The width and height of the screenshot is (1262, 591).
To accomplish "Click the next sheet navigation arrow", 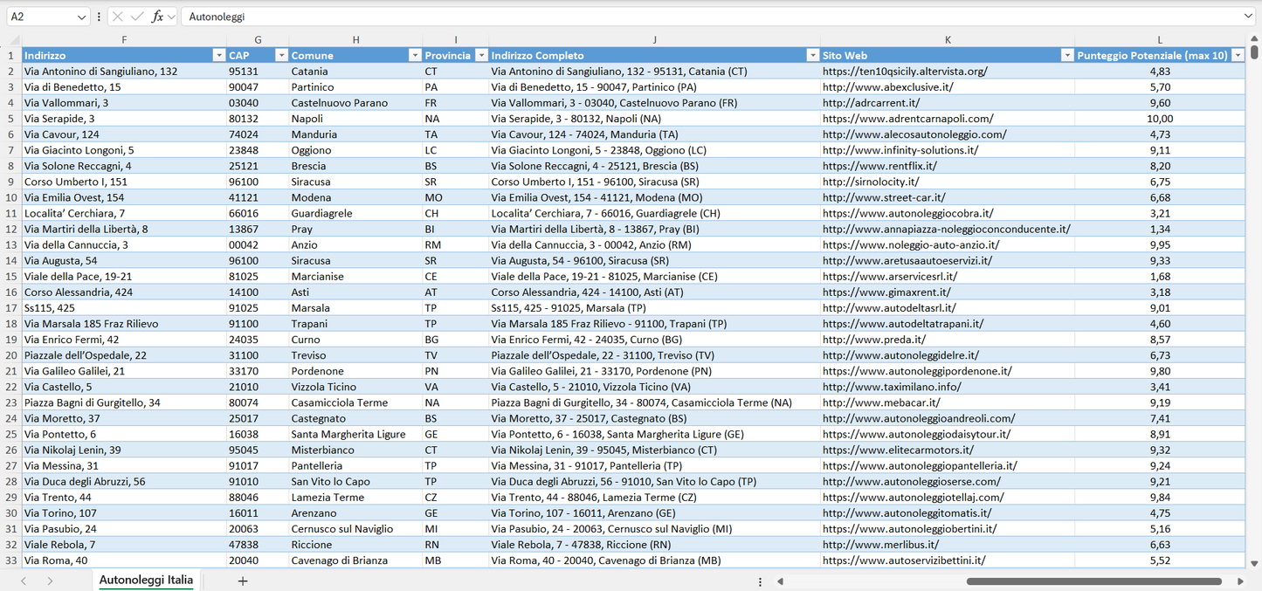I will (x=50, y=581).
